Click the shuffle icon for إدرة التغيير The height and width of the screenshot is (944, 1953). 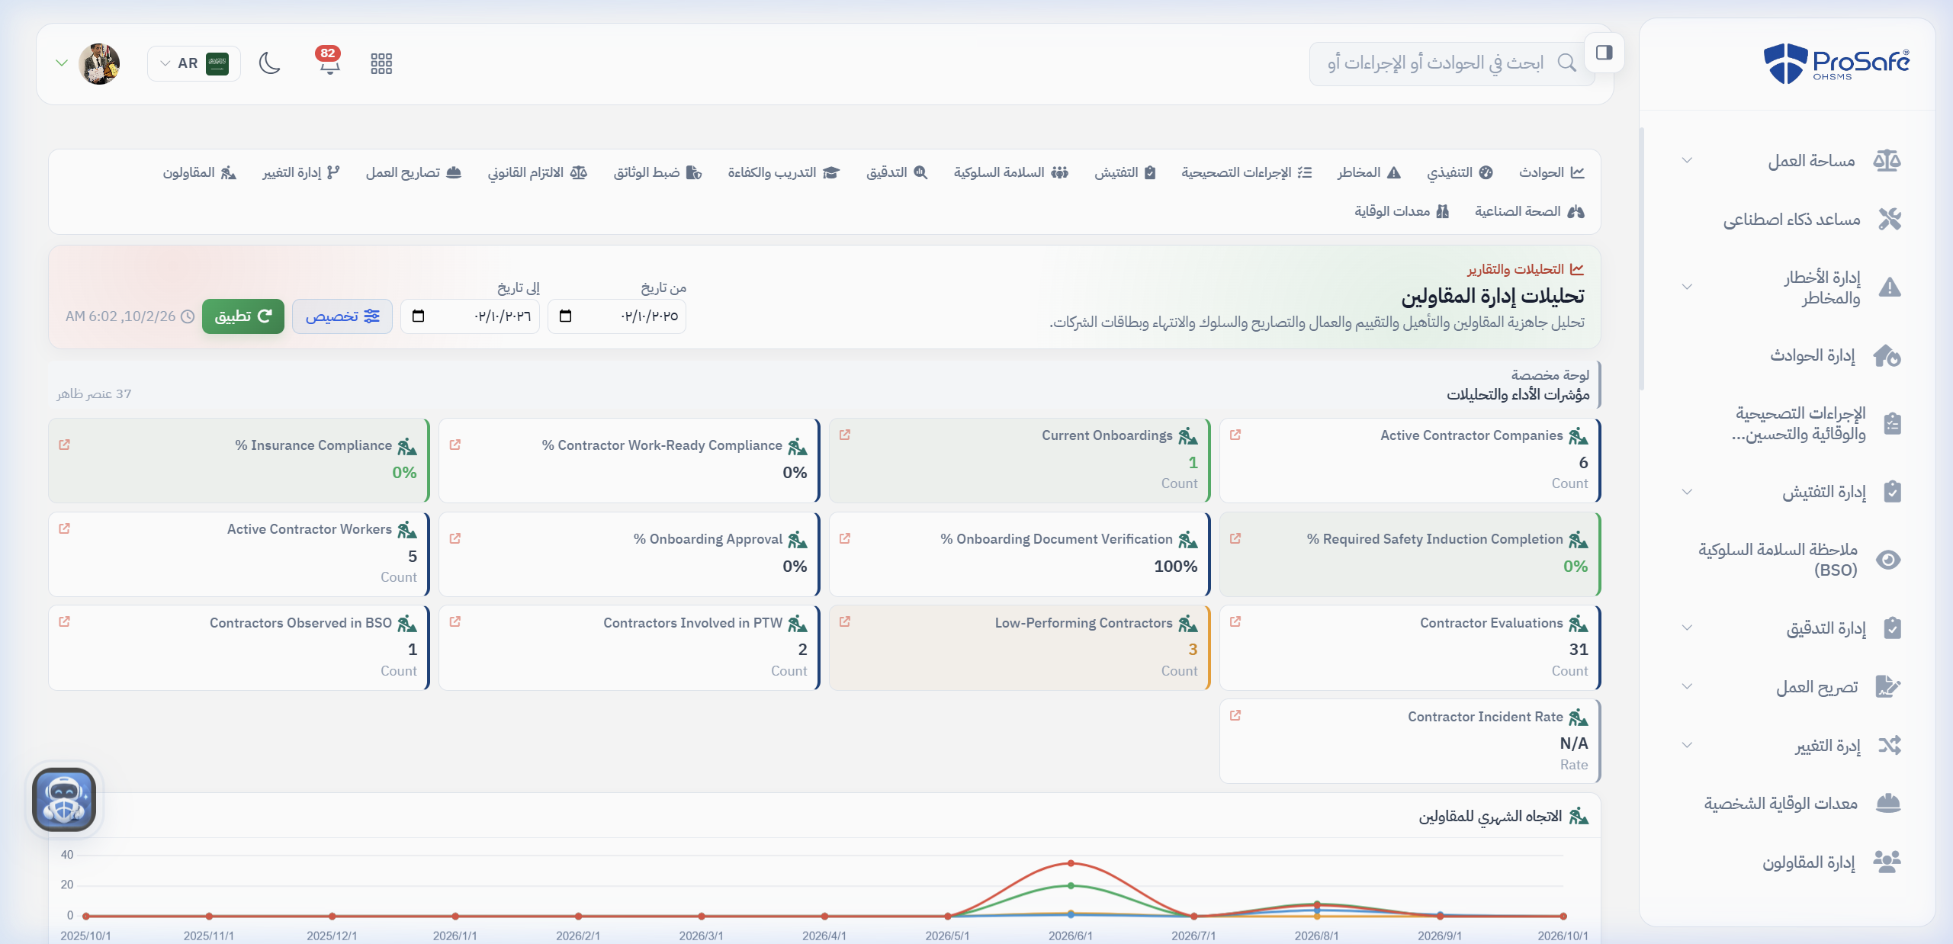coord(1889,745)
